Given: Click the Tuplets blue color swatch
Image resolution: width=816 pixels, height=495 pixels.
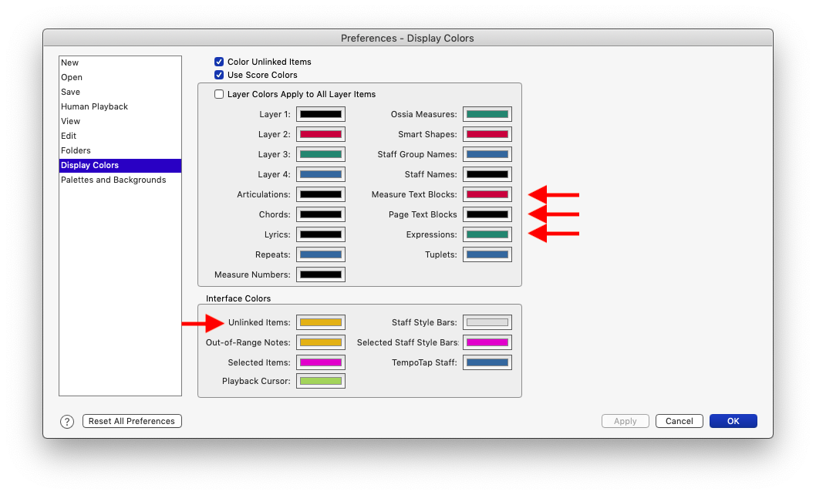Looking at the screenshot, I should [487, 254].
